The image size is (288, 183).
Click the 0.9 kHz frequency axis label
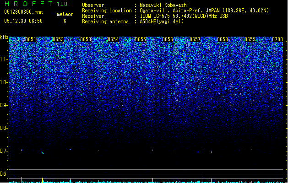click(4, 105)
